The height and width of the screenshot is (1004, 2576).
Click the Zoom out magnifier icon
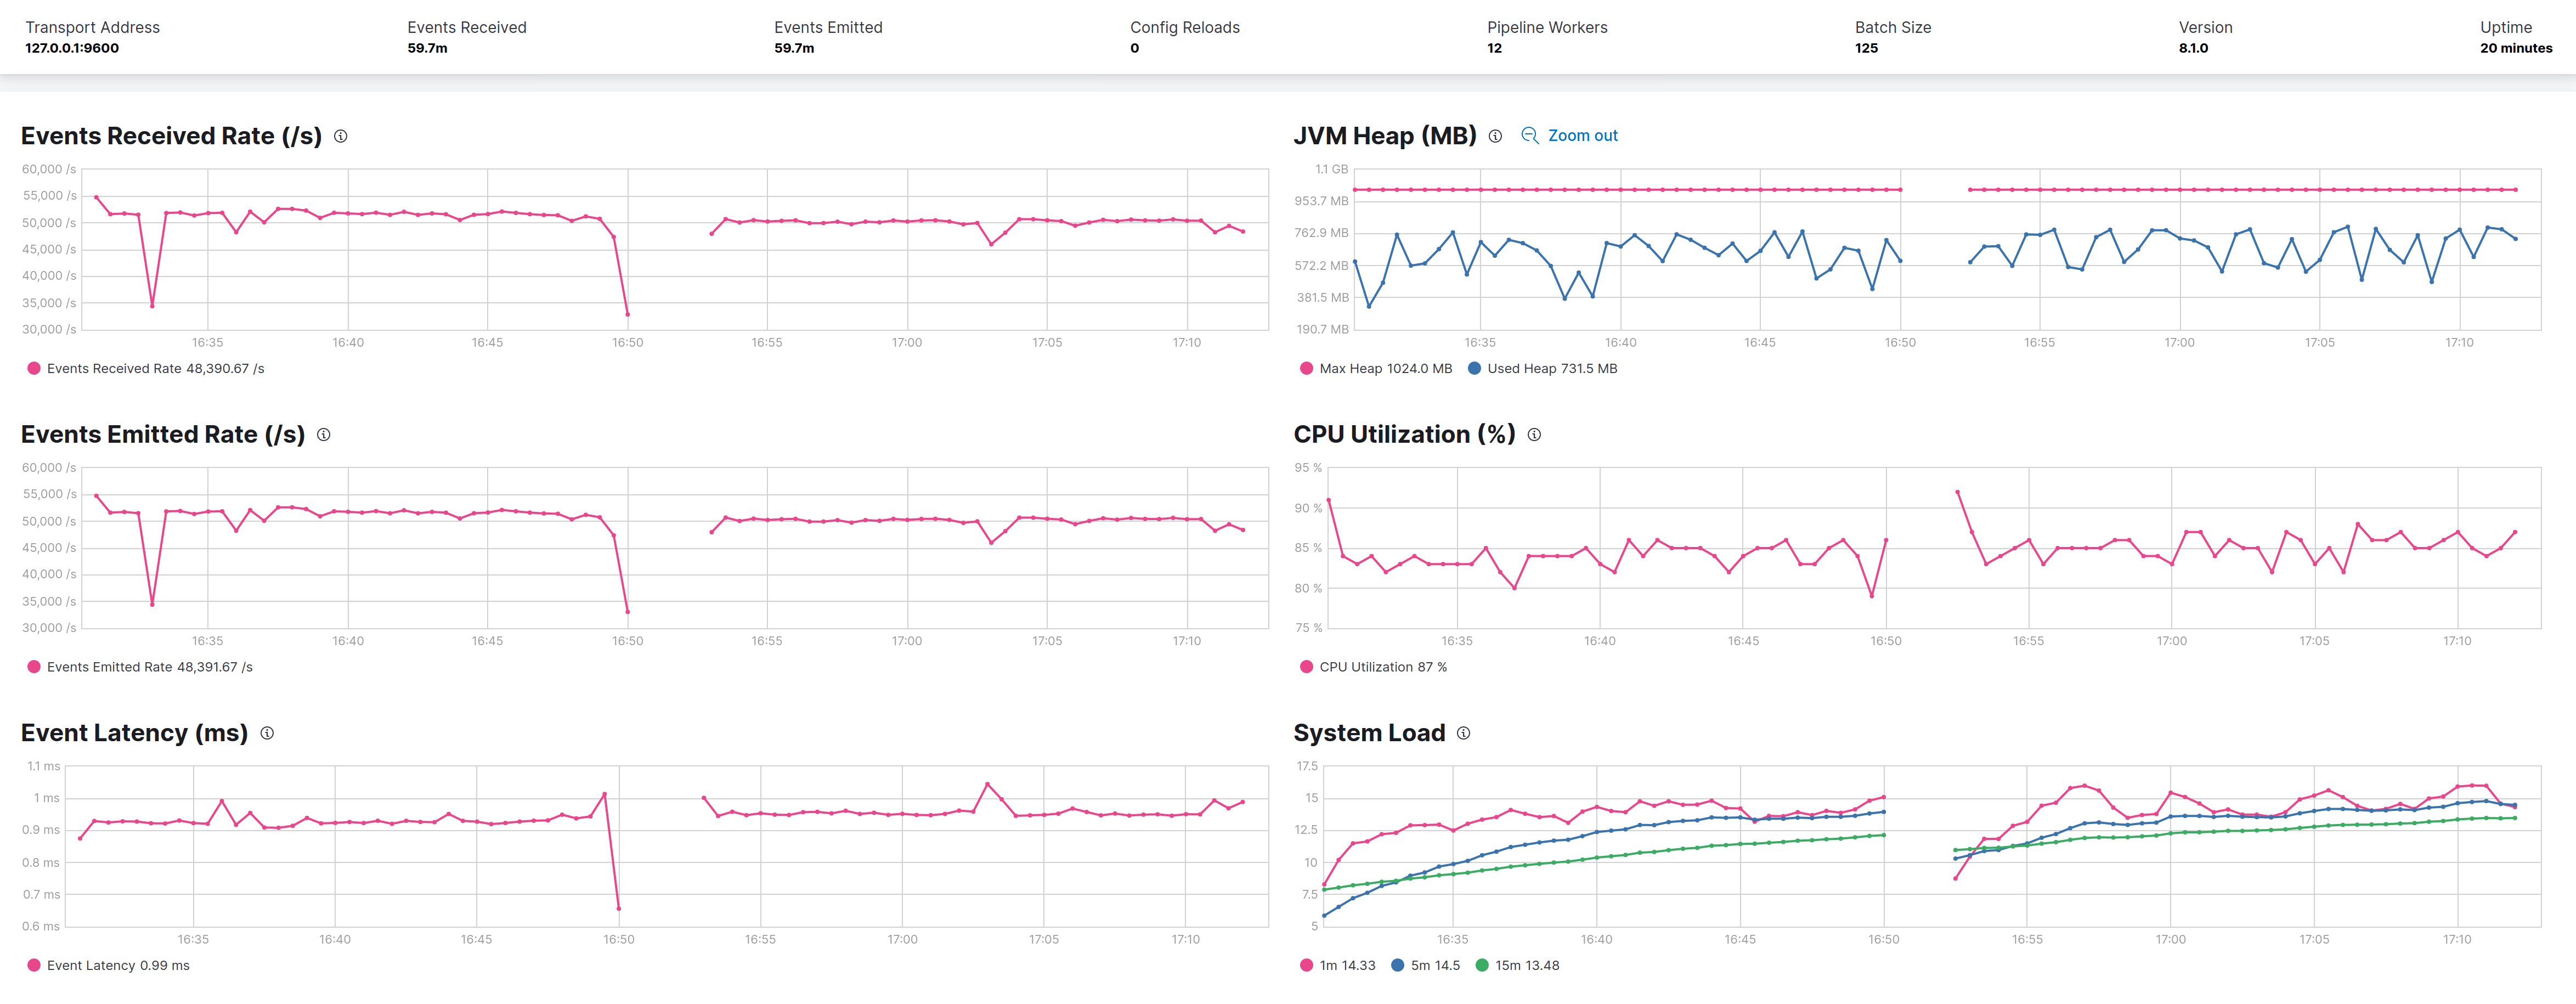click(1529, 135)
